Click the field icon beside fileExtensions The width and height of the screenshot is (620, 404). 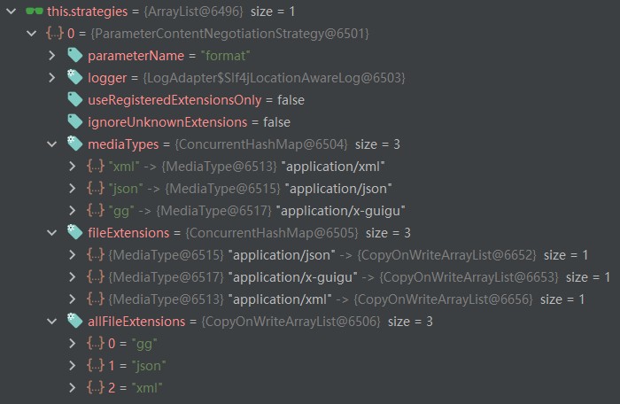coord(75,232)
